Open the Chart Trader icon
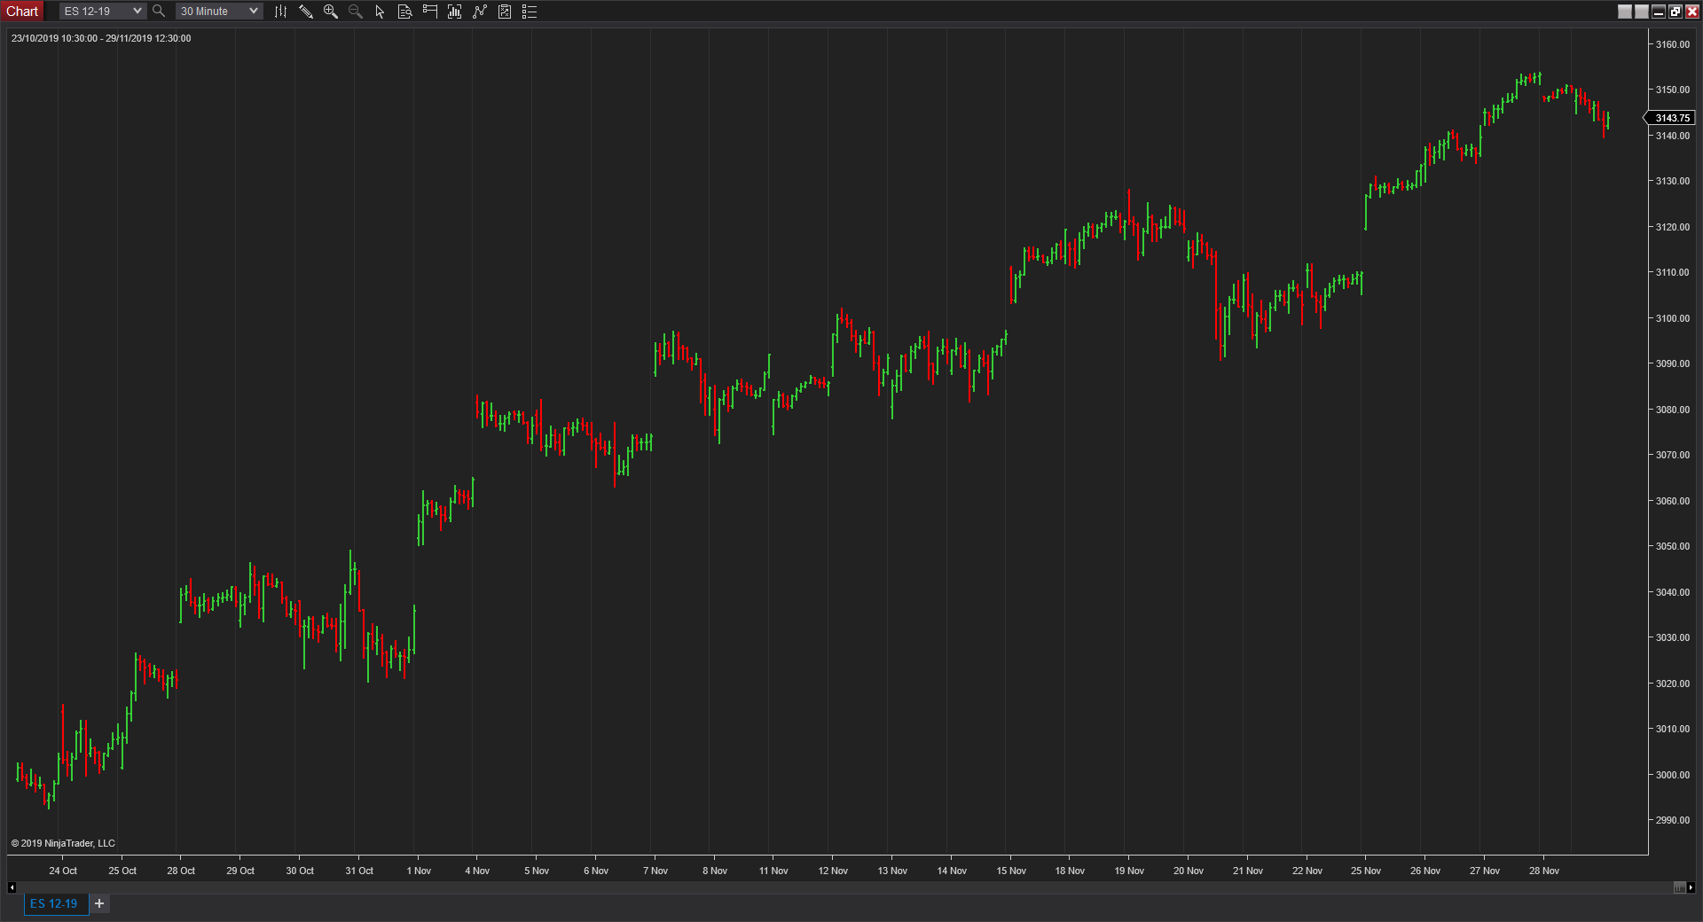The height and width of the screenshot is (922, 1703). [430, 12]
